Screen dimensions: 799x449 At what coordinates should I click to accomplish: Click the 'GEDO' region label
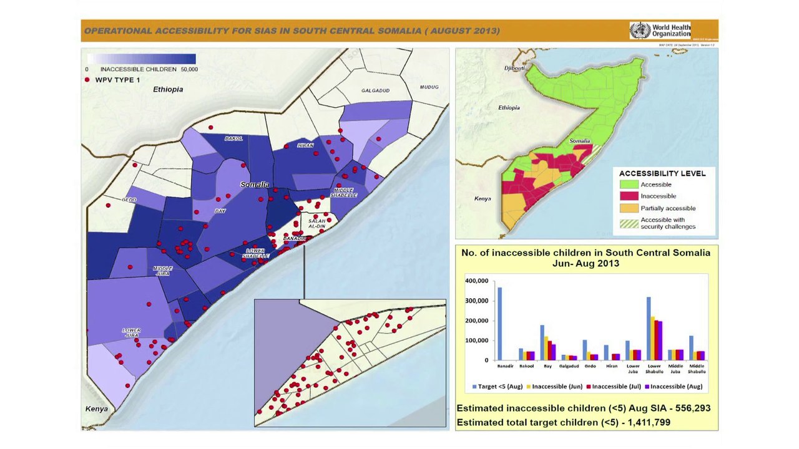tap(130, 200)
